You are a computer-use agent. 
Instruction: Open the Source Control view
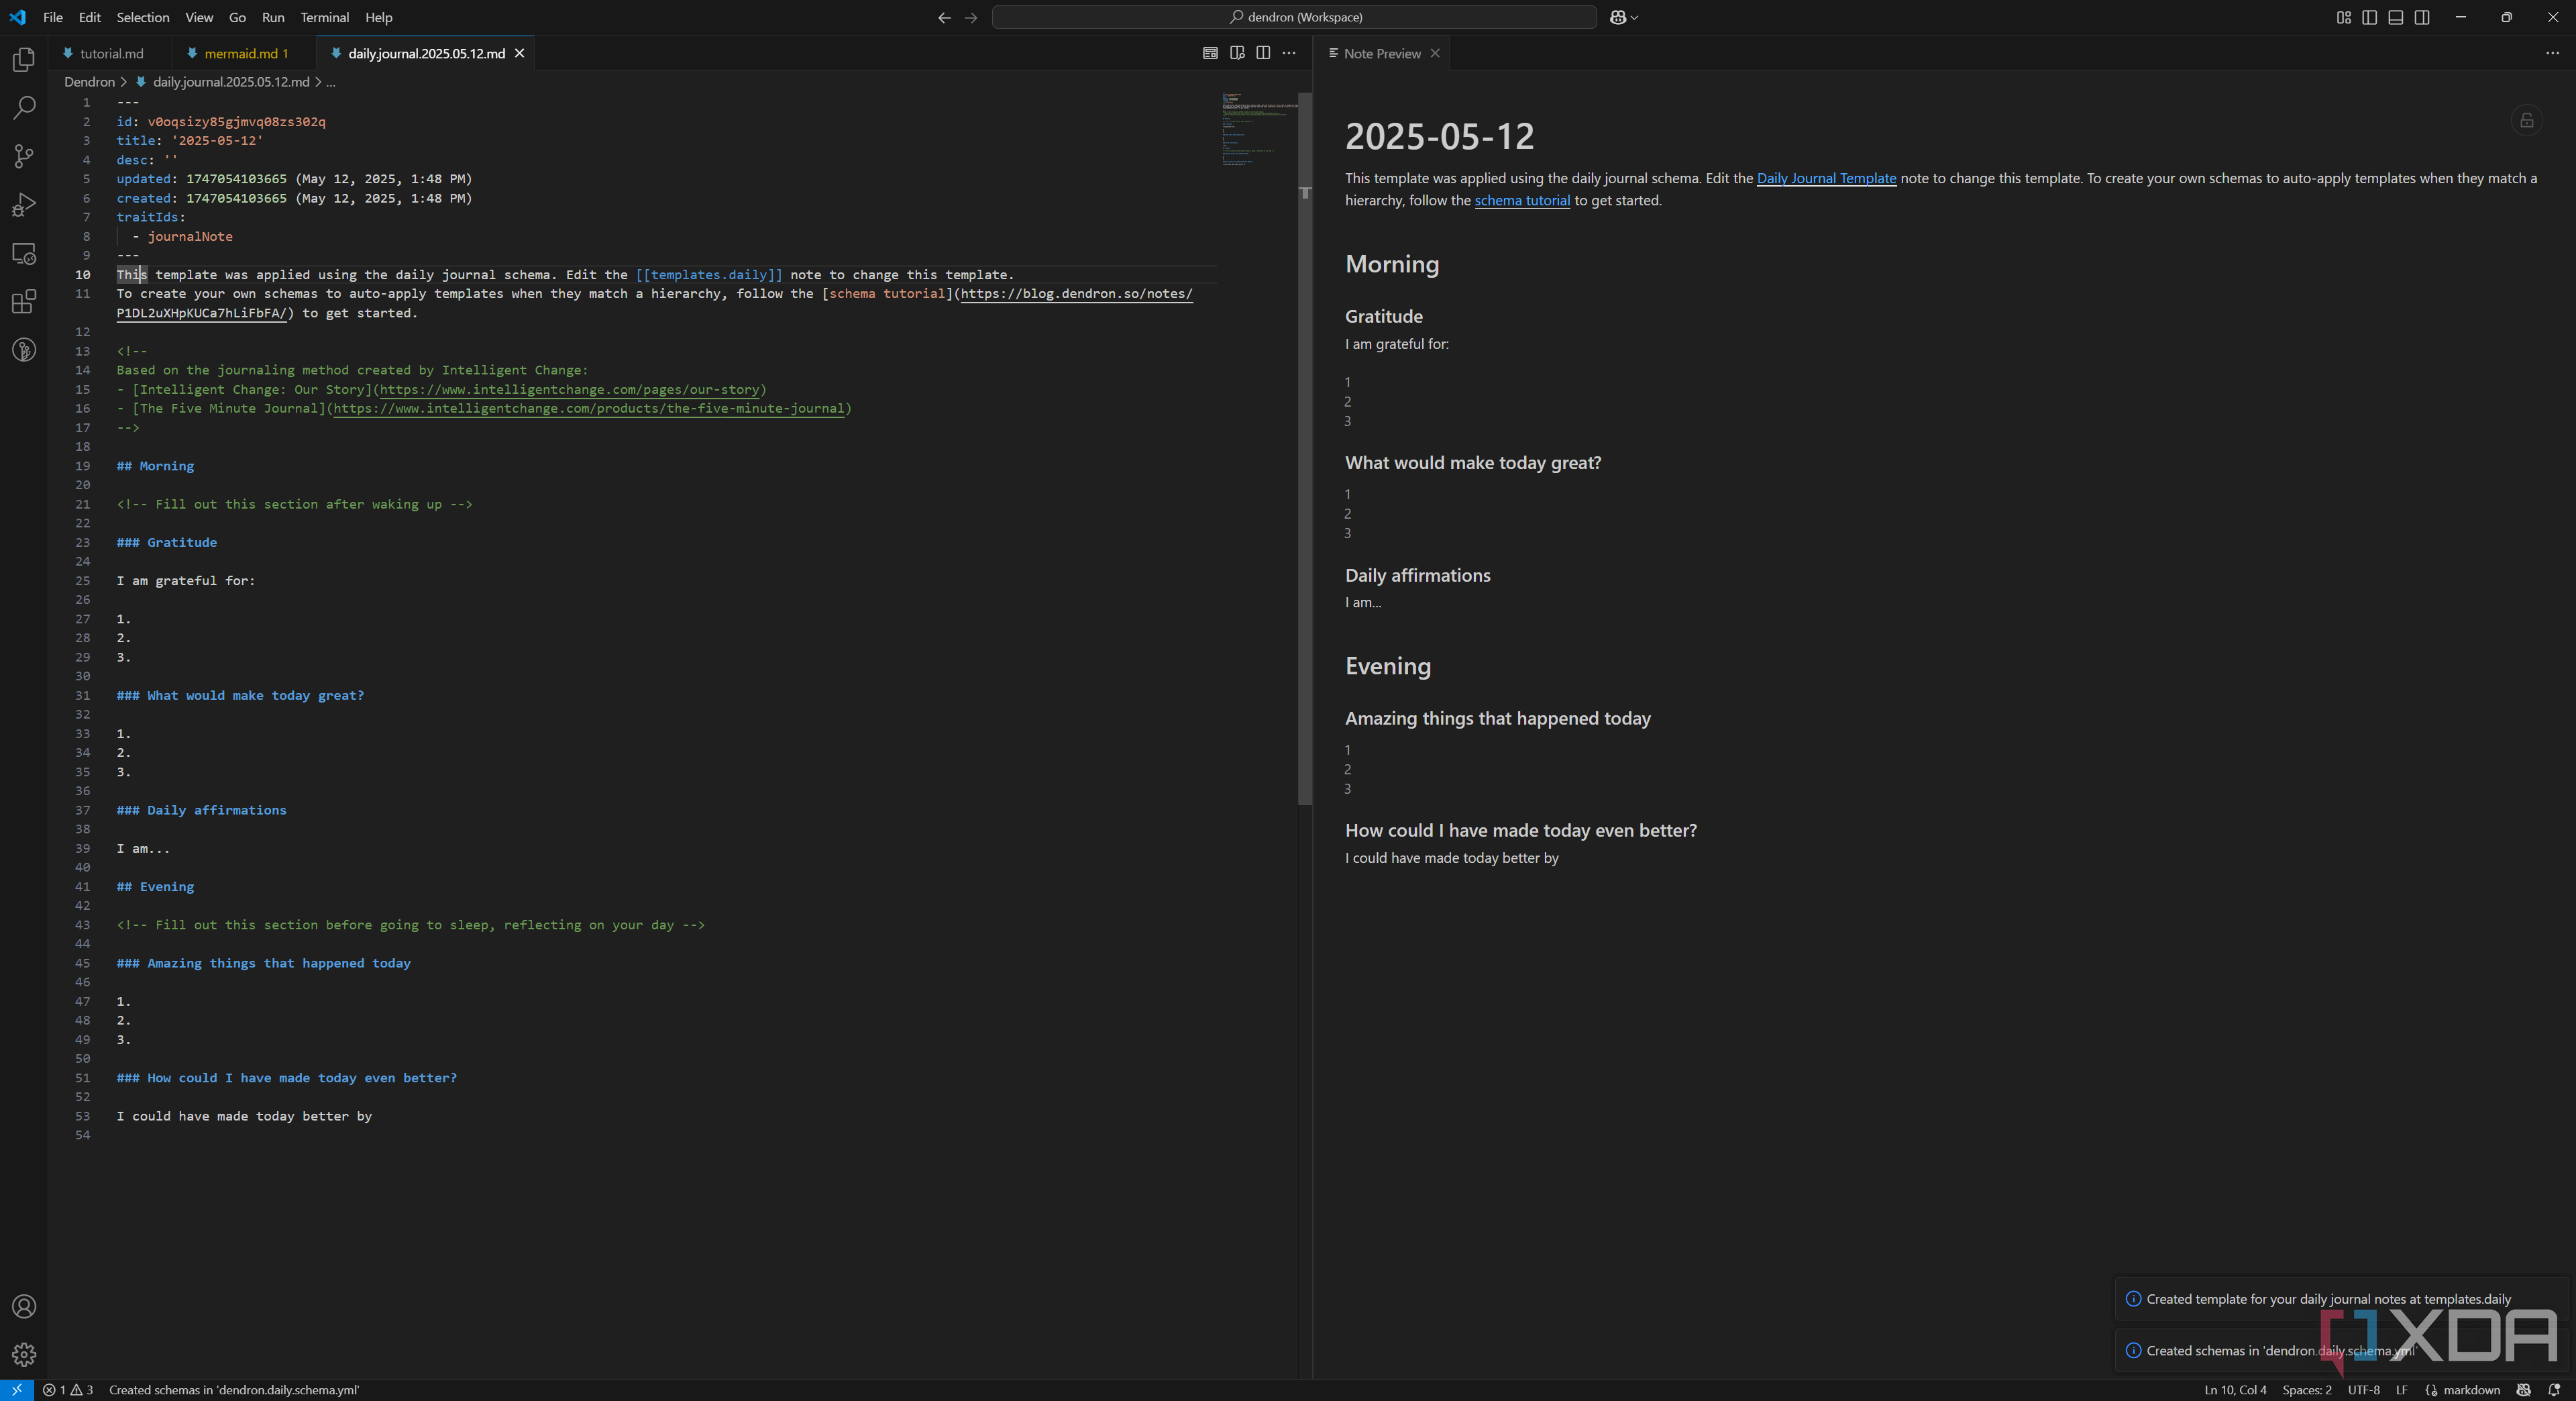click(24, 156)
